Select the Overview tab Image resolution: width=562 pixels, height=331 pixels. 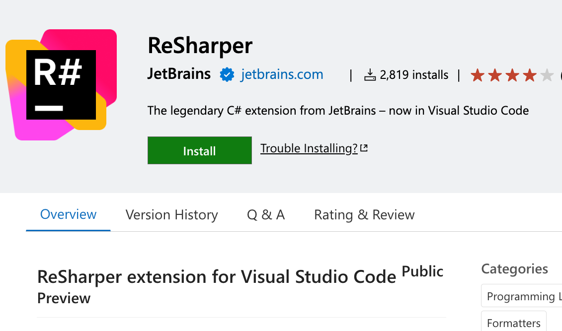[68, 214]
